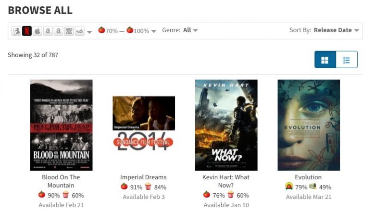Click Evolution's 79% Tomatometer score

point(301,187)
